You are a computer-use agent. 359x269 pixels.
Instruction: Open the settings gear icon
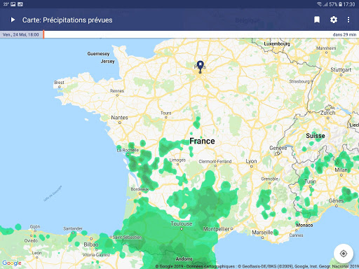pyautogui.click(x=334, y=20)
